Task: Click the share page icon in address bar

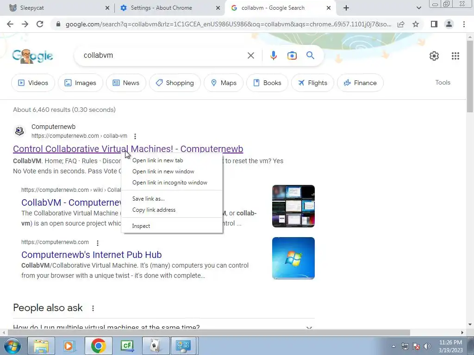Action: tap(401, 24)
